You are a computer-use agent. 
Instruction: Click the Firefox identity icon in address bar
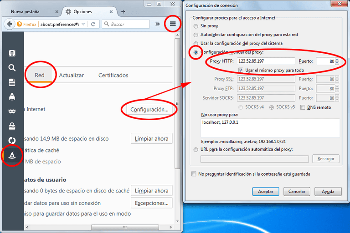click(20, 24)
